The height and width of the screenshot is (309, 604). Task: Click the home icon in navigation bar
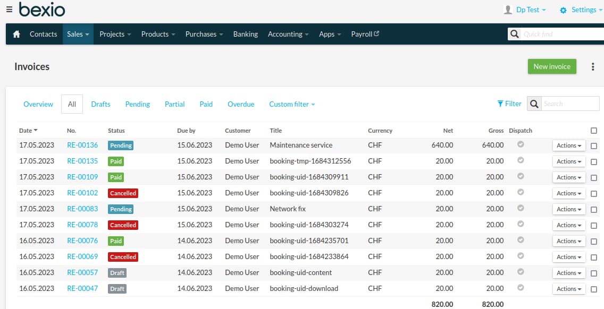16,34
